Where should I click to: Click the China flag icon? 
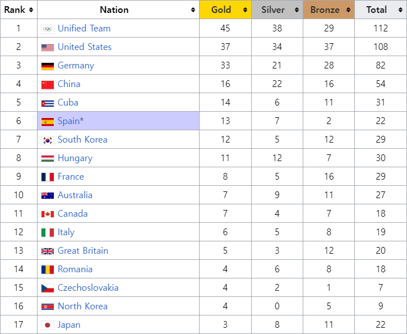[x=48, y=84]
